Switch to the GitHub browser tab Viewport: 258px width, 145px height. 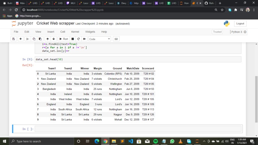pyautogui.click(x=209, y=3)
